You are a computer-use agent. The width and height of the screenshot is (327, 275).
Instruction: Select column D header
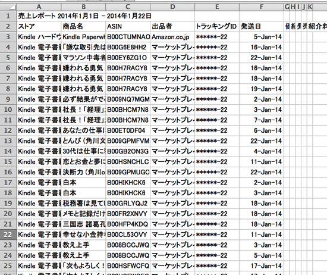coord(172,7)
